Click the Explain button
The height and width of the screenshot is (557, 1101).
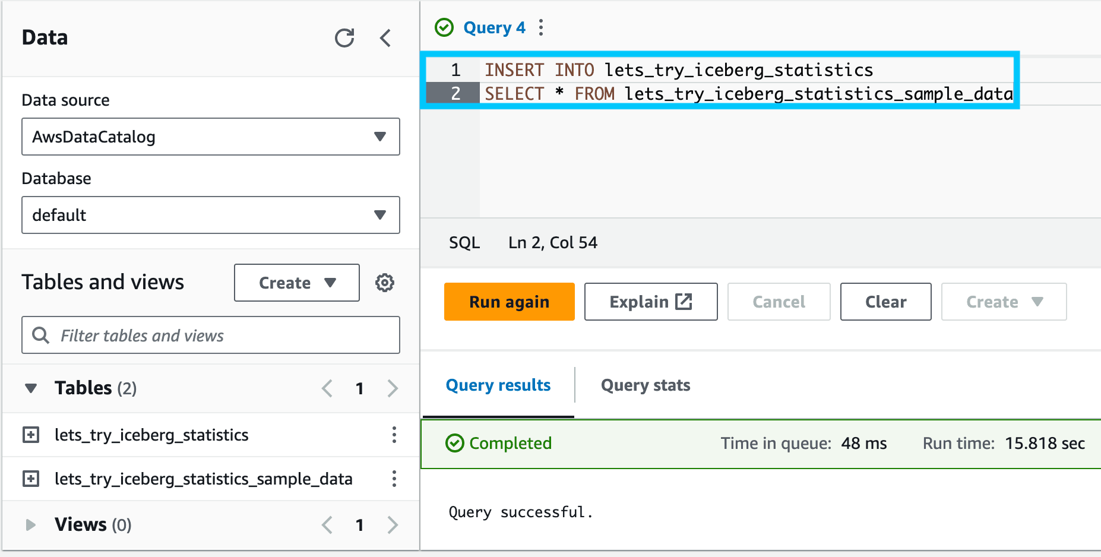tap(650, 302)
